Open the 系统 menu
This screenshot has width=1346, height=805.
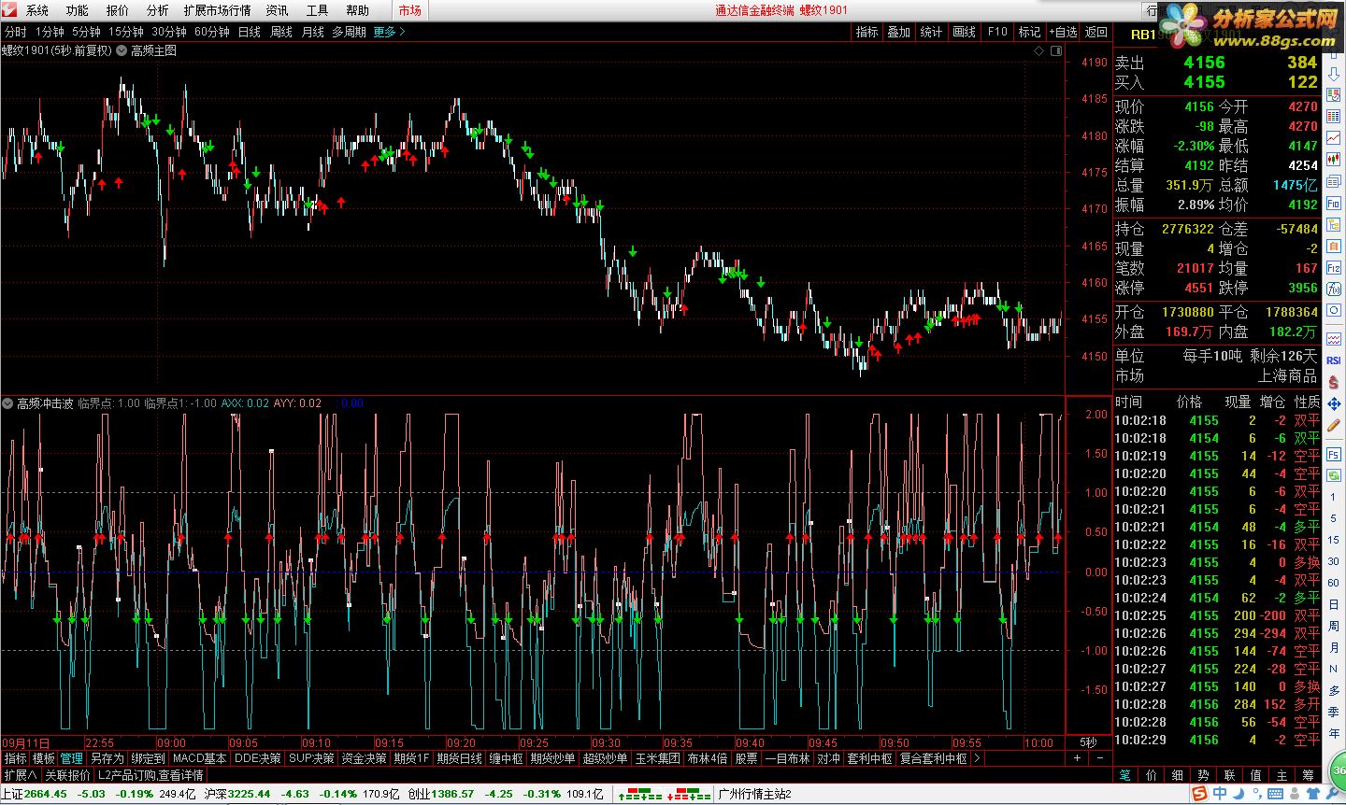[37, 10]
